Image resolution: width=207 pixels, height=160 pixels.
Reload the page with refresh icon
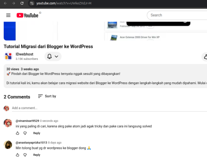(22, 3)
